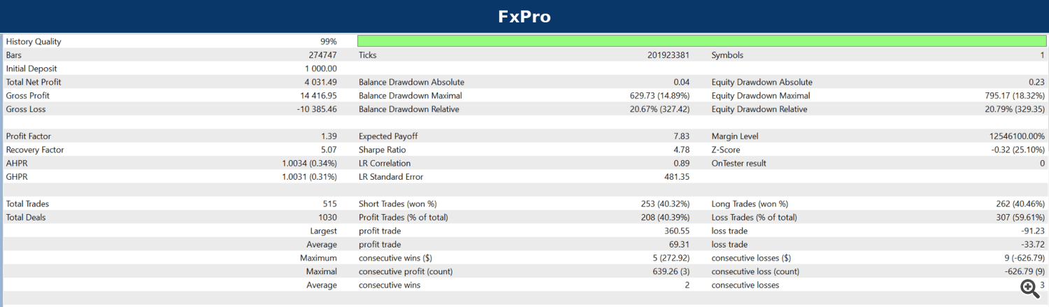1049x307 pixels.
Task: Click the Total Net Profit label
Action: click(x=34, y=82)
